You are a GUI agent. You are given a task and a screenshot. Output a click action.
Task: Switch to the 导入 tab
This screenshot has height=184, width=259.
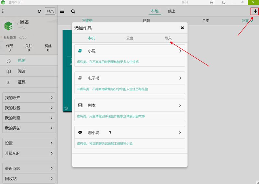point(168,38)
